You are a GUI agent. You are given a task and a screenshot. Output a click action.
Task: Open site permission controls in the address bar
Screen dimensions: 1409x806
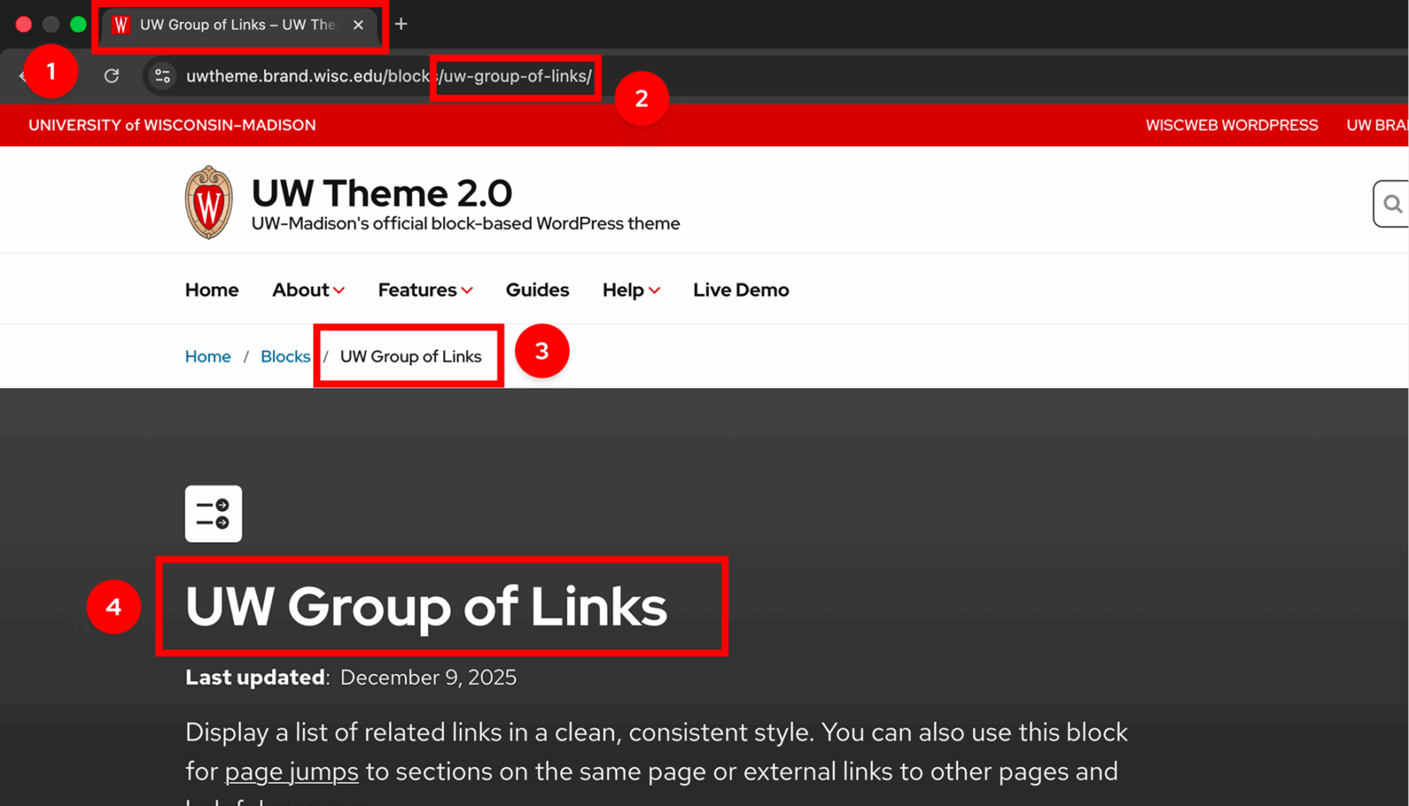tap(162, 76)
